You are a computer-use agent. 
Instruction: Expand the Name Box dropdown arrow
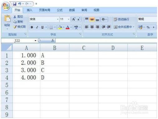pyautogui.click(x=35, y=40)
